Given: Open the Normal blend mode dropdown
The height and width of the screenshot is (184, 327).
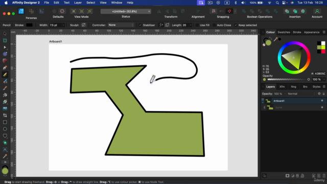Looking at the screenshot, I should [x=301, y=94].
